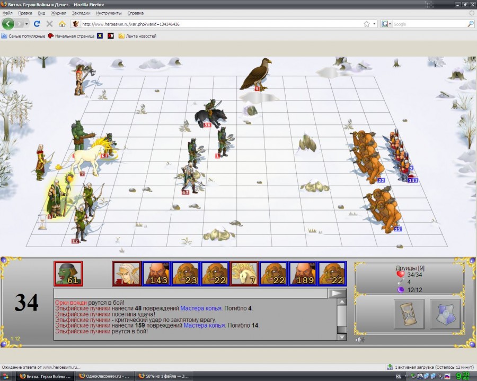The image size is (477, 381).
Task: Switch to Битва. Герои Войны taskbar window
Action: [x=45, y=376]
